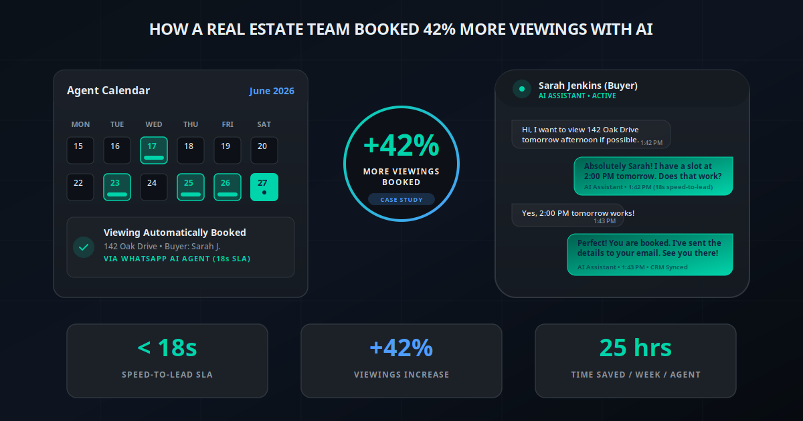
Task: Click the '< 18s' speed-to-lead stat card
Action: pyautogui.click(x=167, y=361)
